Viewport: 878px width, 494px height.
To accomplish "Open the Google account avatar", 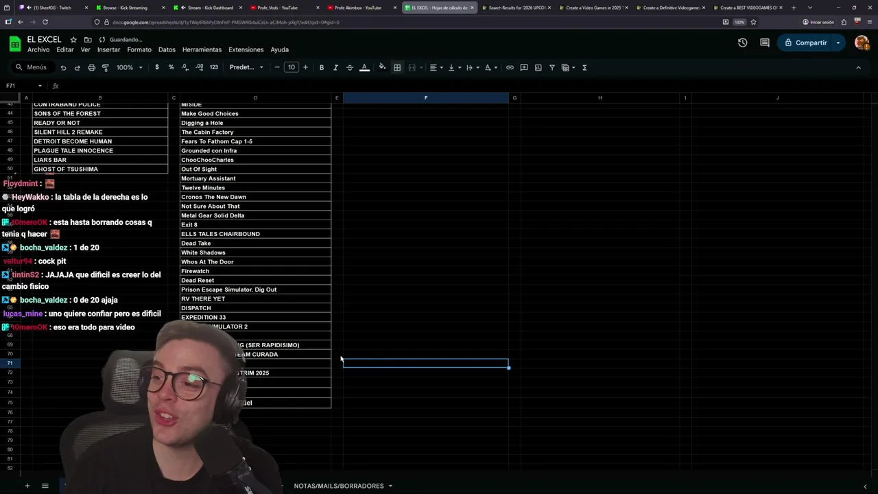I will [862, 43].
